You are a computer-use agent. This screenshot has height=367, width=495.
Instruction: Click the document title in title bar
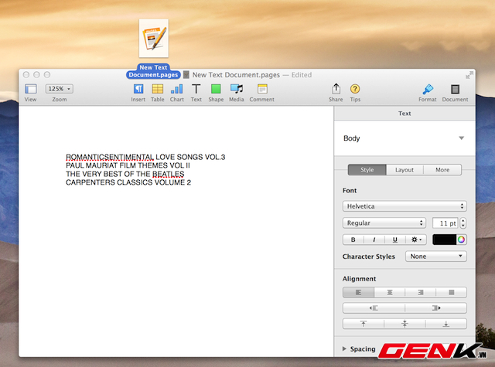[236, 75]
